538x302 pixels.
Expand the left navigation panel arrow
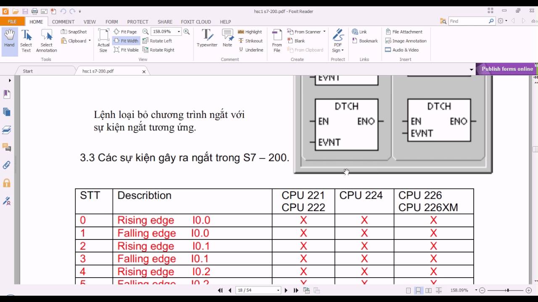pos(10,80)
